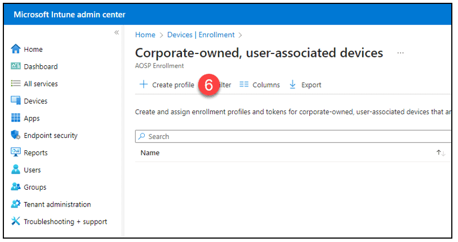
Task: Click the Create profile button
Action: [x=167, y=84]
